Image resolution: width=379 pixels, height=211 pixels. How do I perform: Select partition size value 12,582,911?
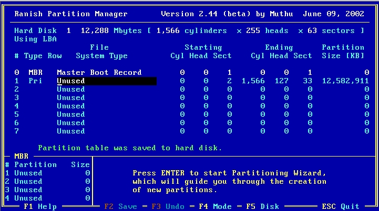click(345, 81)
